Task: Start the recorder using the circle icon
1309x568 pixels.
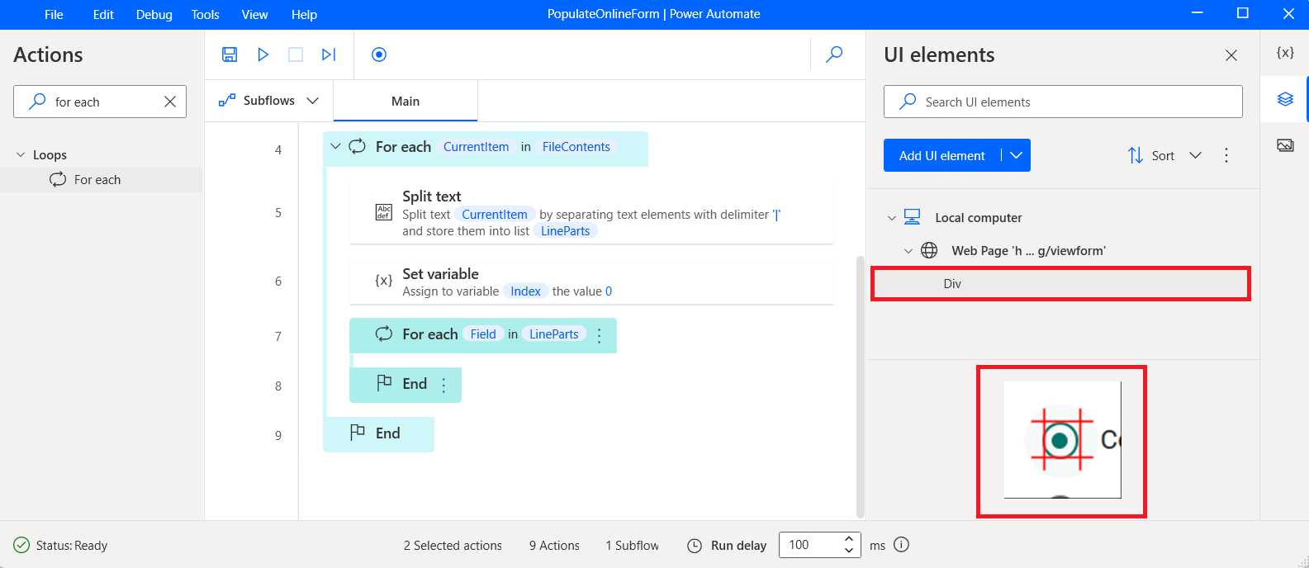Action: click(x=379, y=54)
